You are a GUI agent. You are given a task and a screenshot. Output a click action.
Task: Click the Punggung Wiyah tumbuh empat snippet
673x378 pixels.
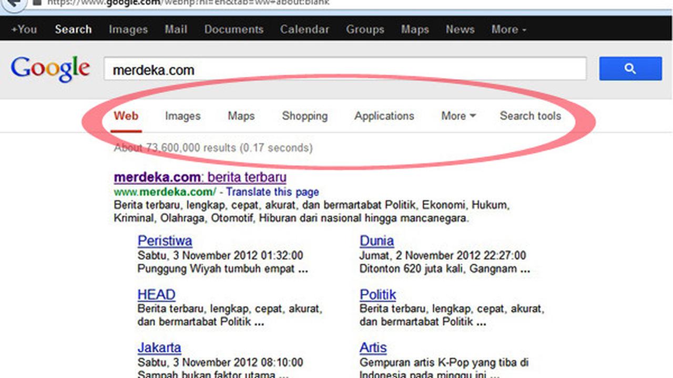223,269
